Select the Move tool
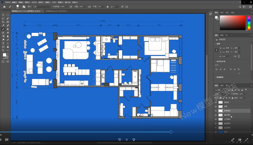 [3, 15]
